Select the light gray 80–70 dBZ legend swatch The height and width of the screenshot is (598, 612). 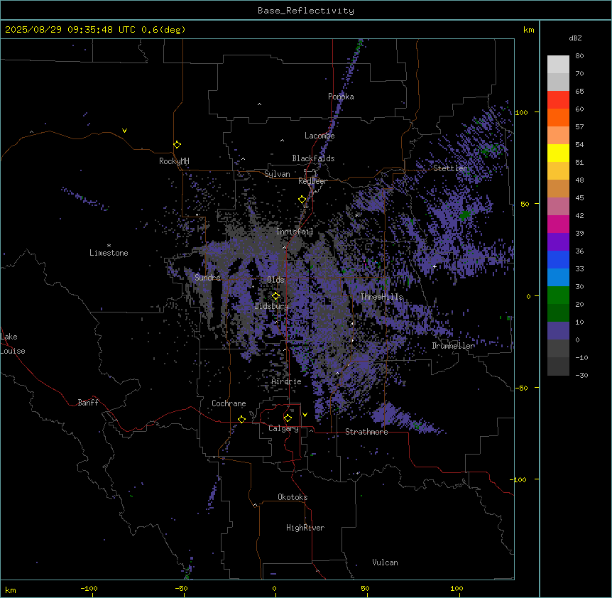(x=558, y=65)
